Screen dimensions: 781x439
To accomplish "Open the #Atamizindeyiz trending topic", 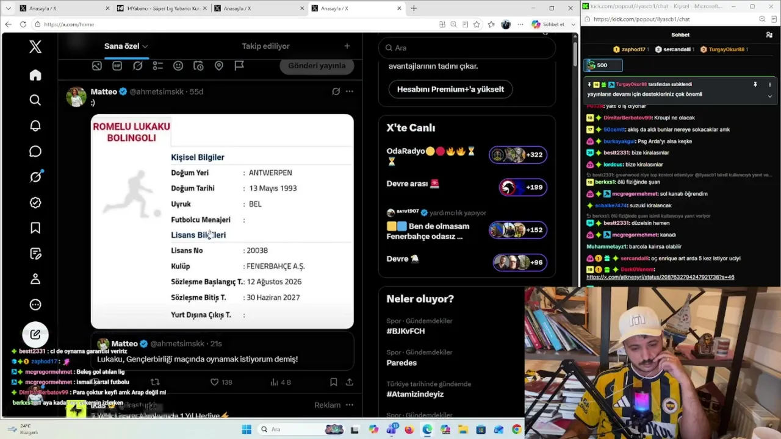I will tap(415, 394).
